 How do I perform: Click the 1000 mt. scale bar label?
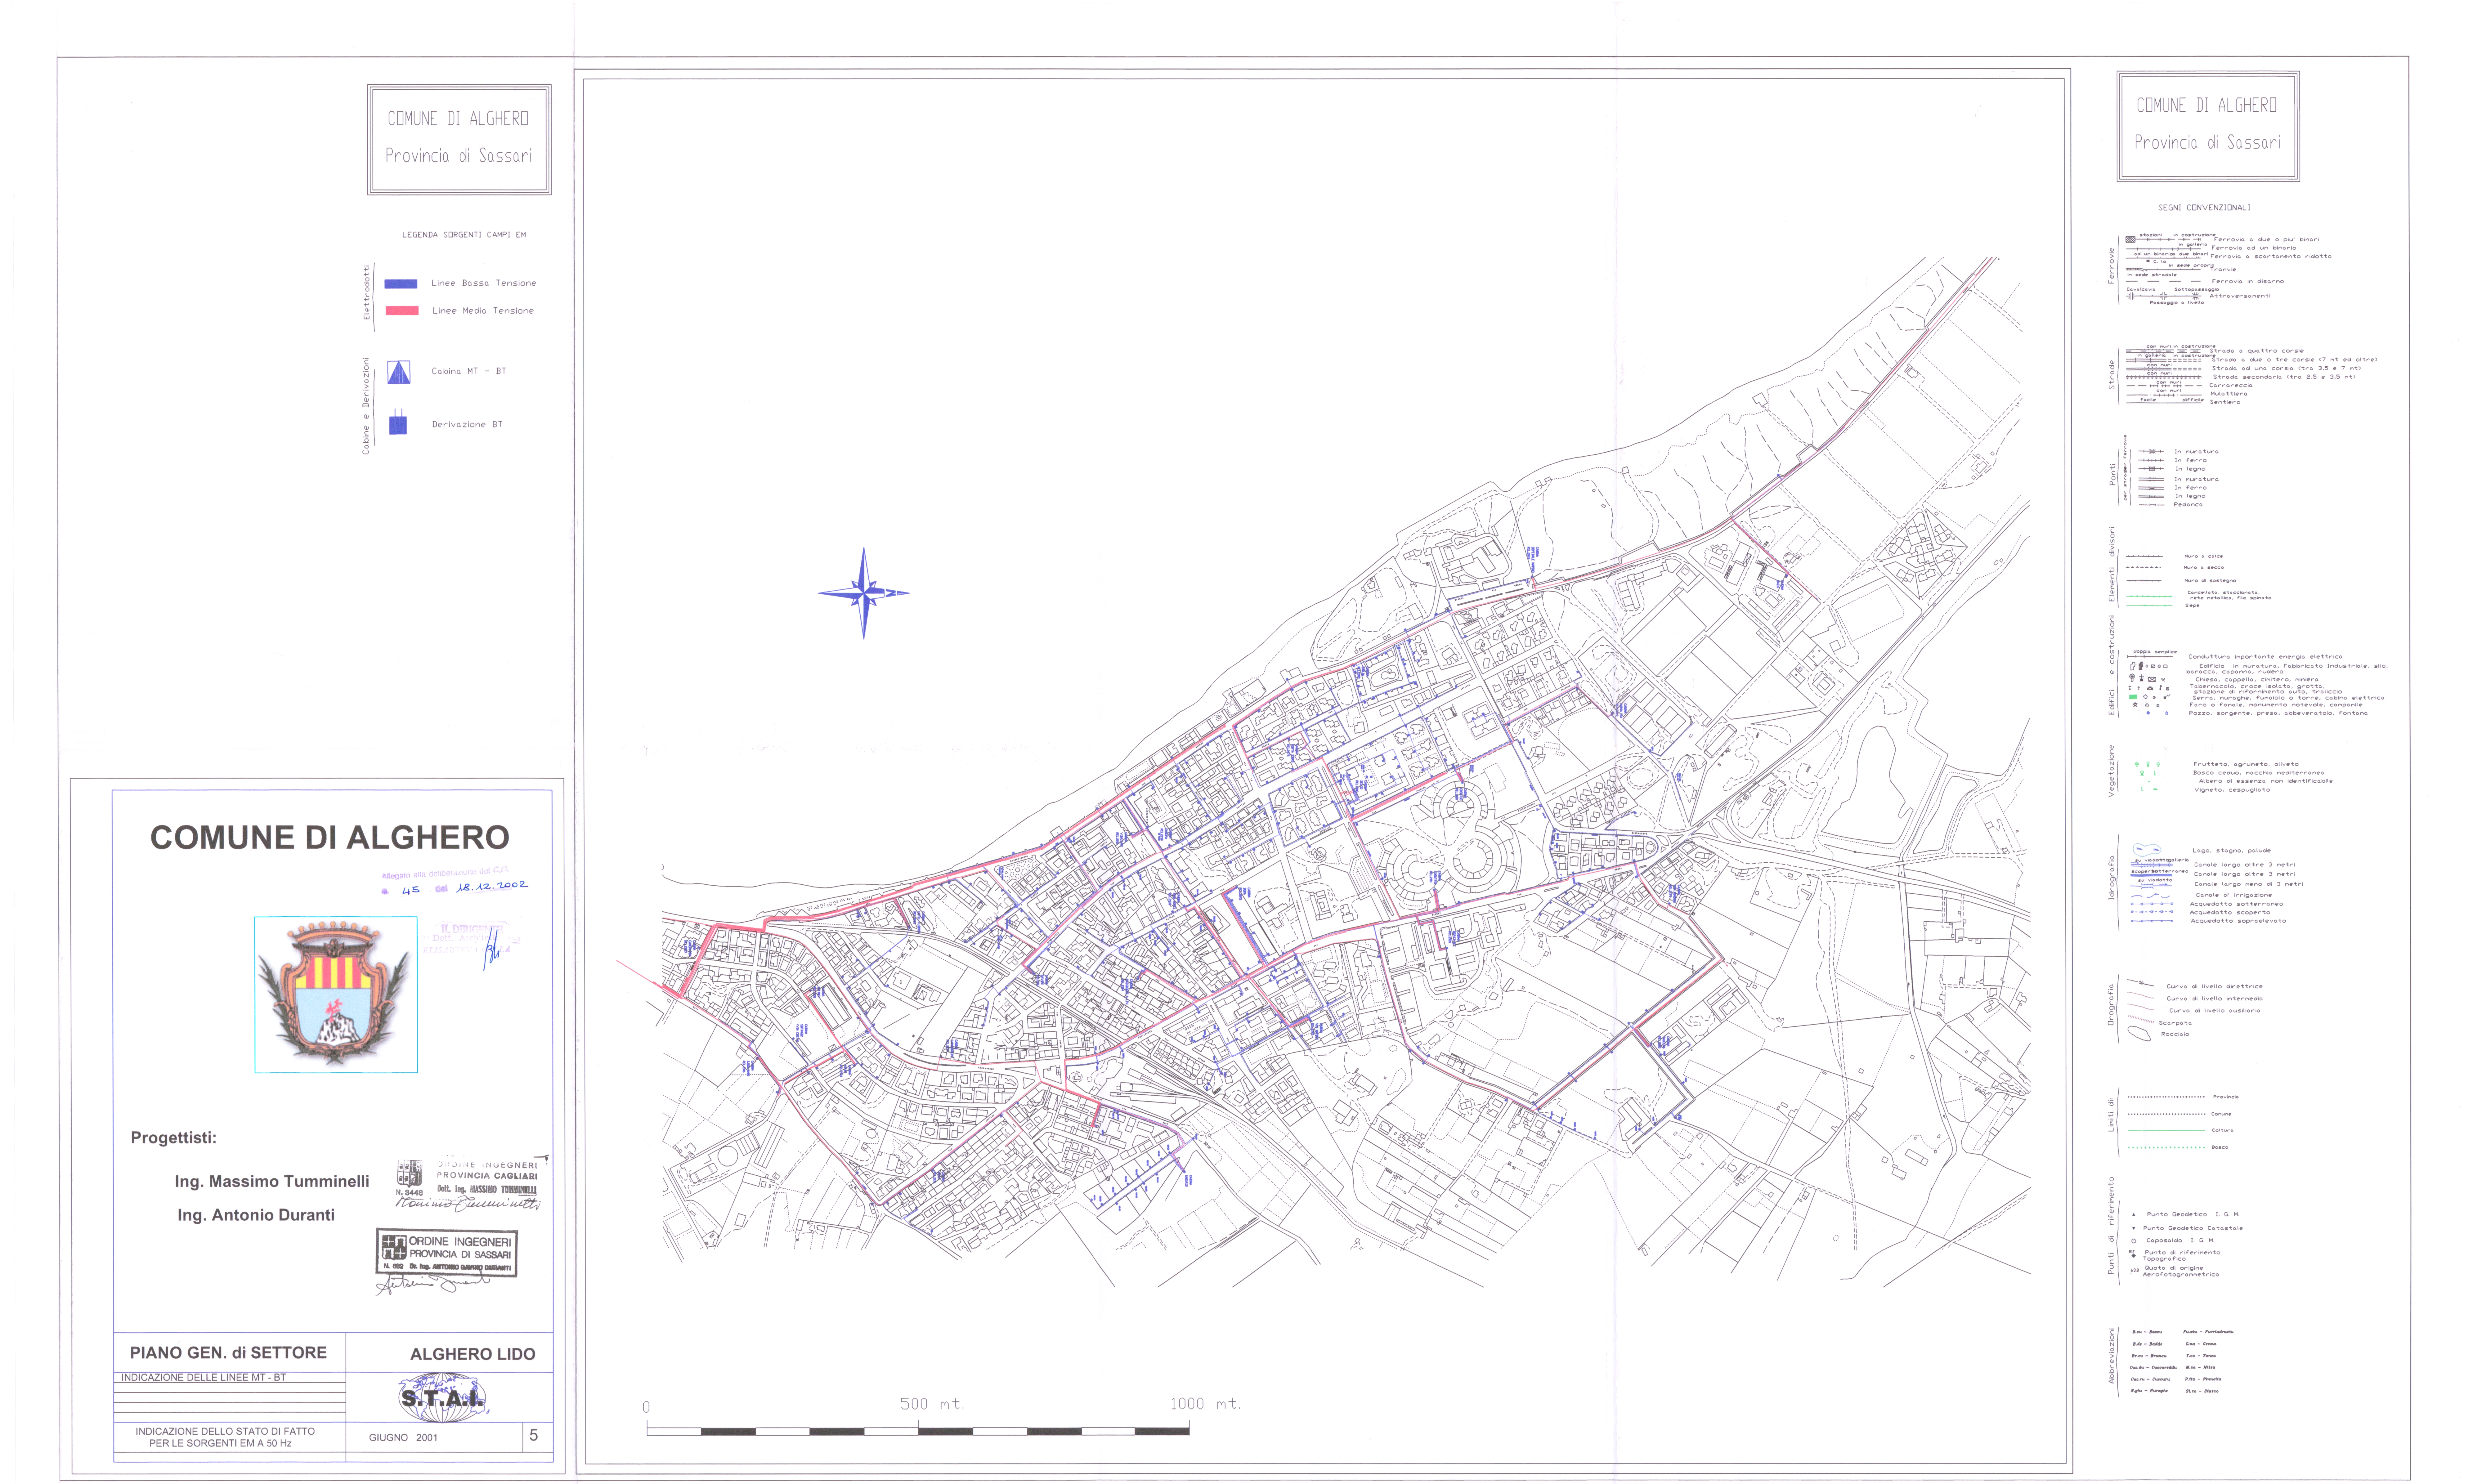point(1205,1404)
